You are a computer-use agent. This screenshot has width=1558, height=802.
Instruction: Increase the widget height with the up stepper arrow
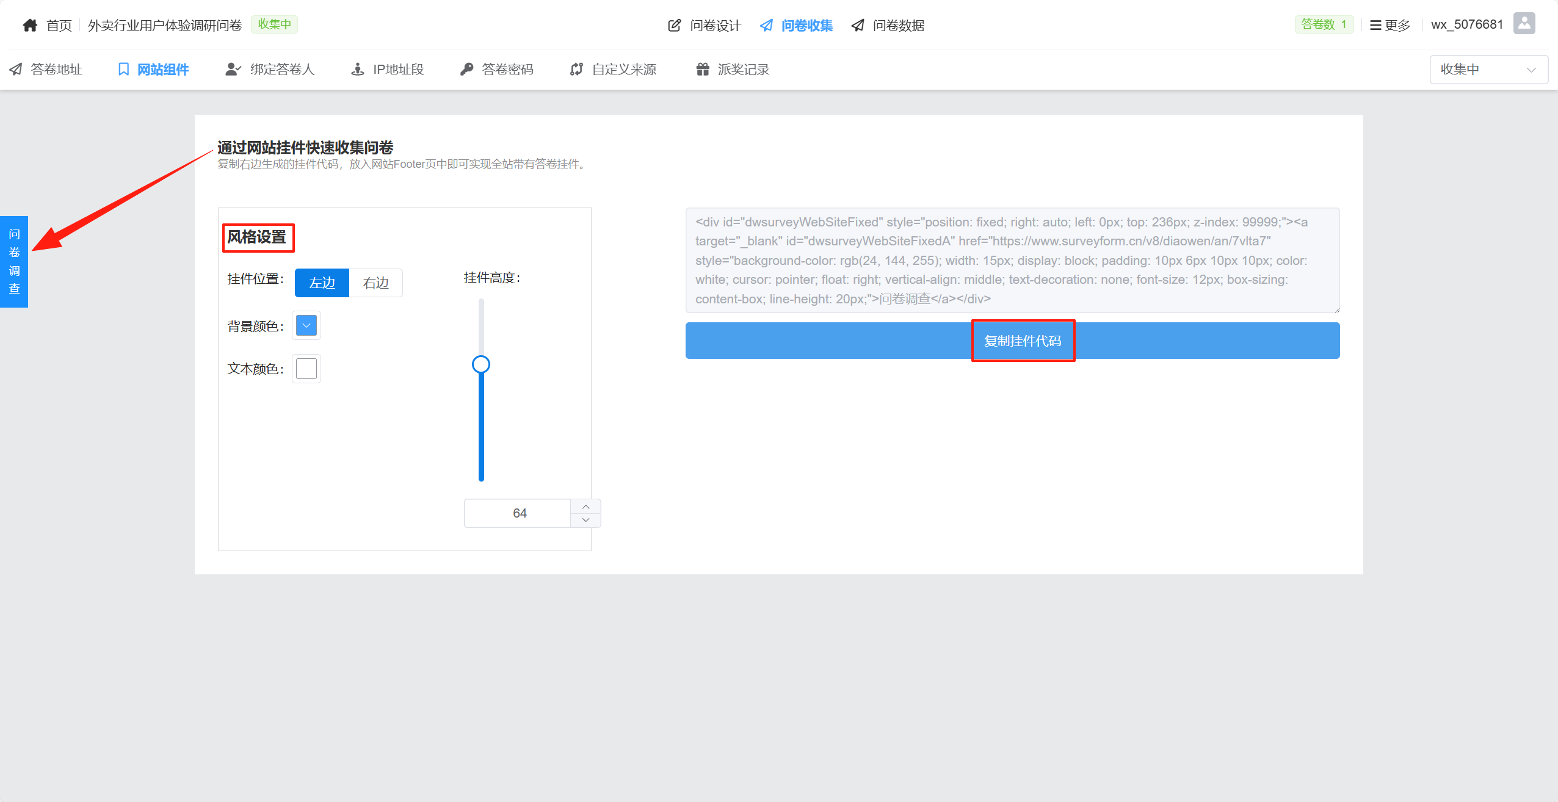(x=585, y=507)
